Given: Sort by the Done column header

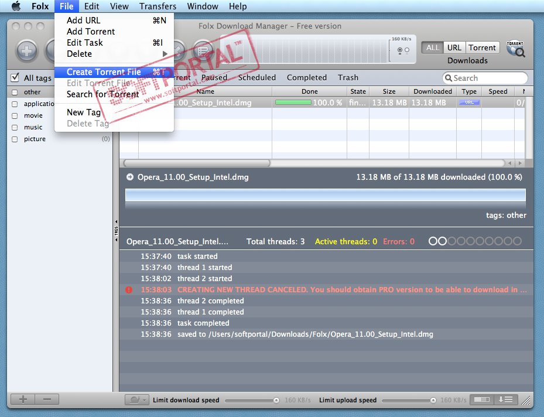Looking at the screenshot, I should click(x=309, y=91).
